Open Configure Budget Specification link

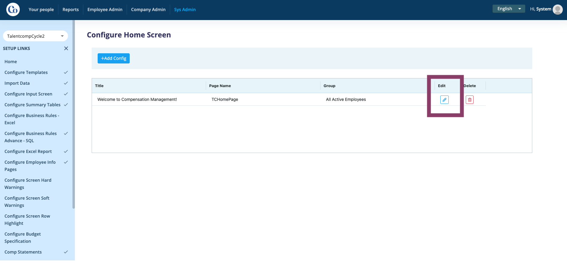[x=23, y=238]
